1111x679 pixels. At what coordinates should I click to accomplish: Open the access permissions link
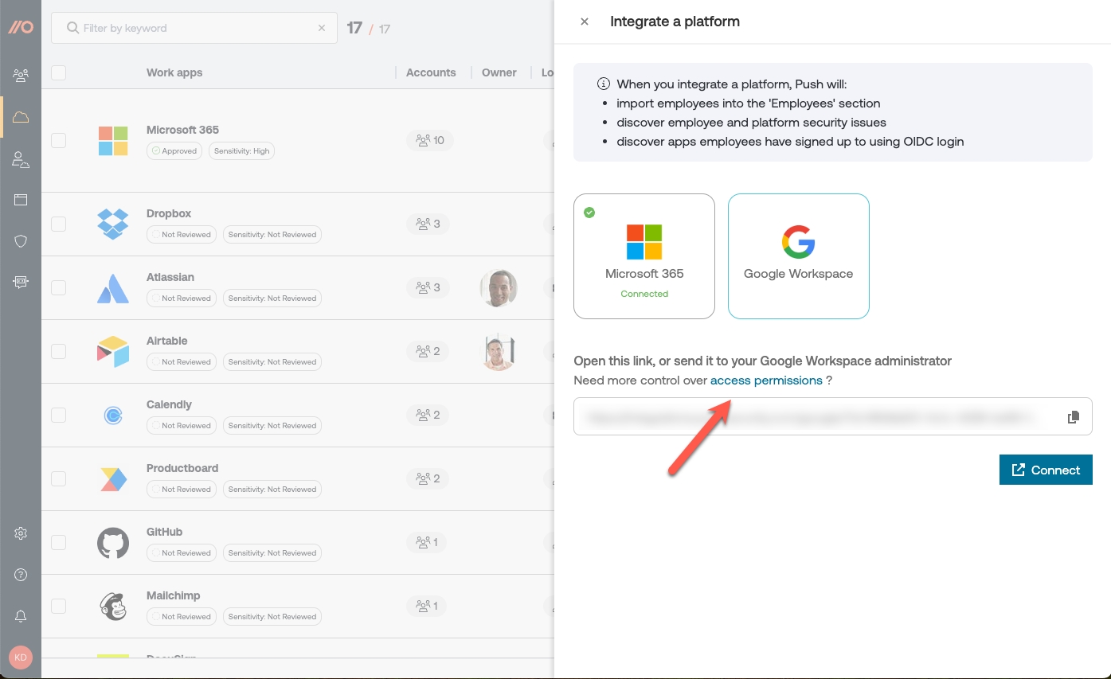(x=765, y=380)
